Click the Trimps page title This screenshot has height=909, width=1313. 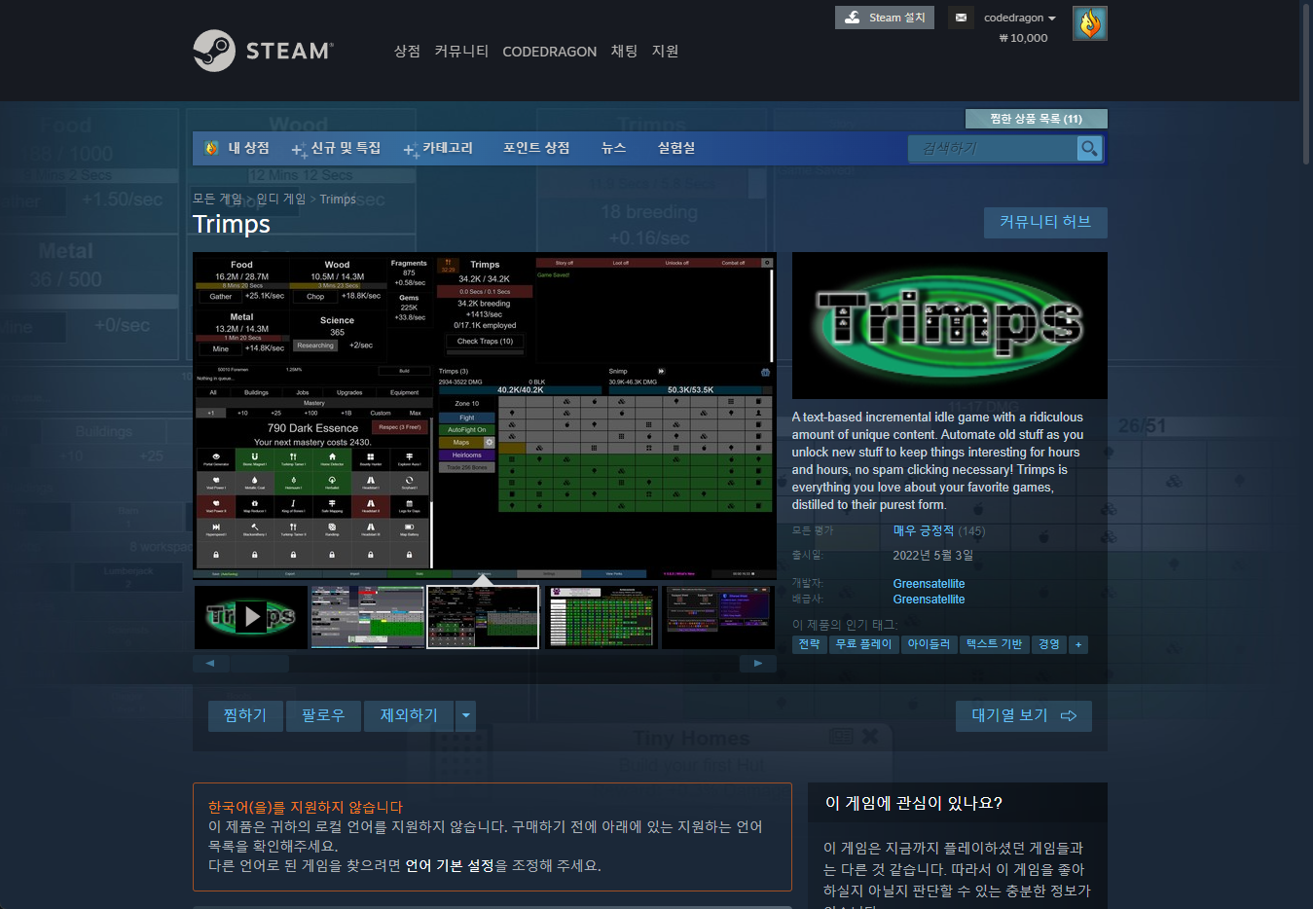click(x=232, y=224)
